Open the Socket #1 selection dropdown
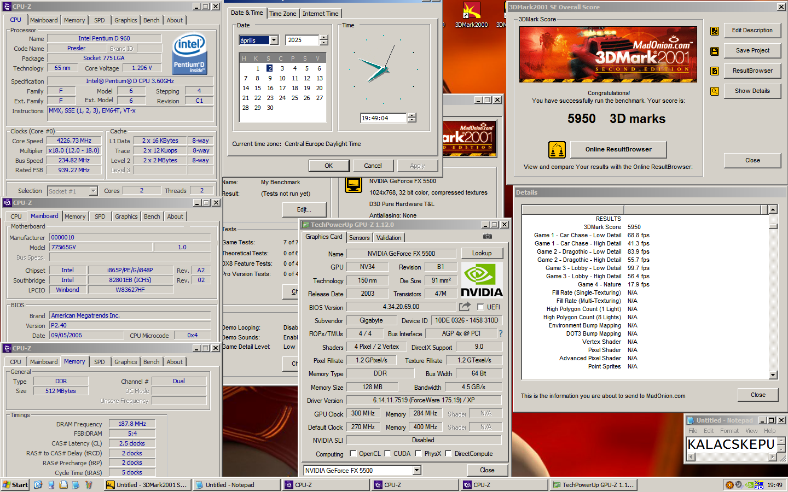Screen dimensions: 788x492 click(93, 191)
